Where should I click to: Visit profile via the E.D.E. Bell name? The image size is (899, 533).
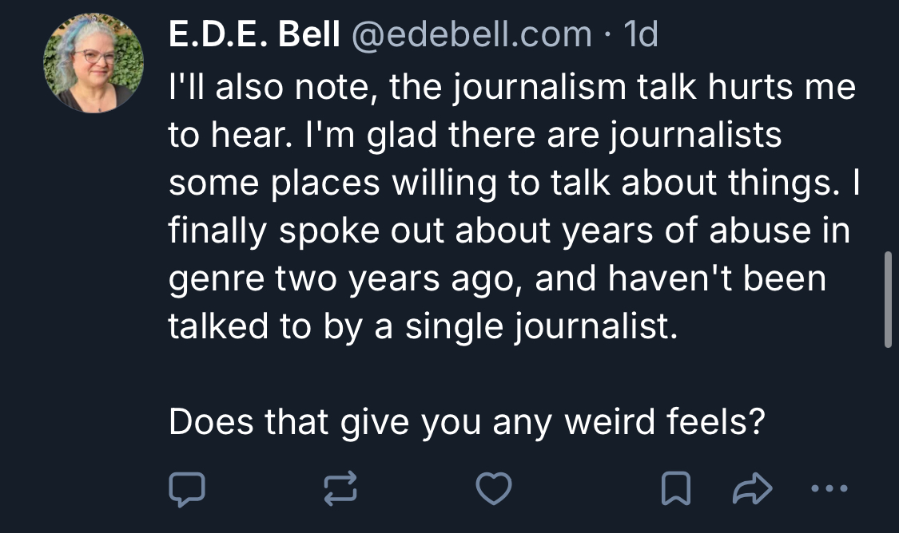[254, 34]
